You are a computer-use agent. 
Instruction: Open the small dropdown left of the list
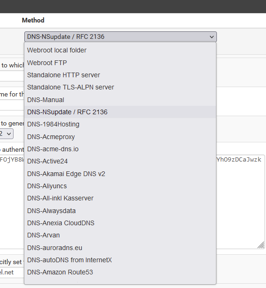(7, 134)
